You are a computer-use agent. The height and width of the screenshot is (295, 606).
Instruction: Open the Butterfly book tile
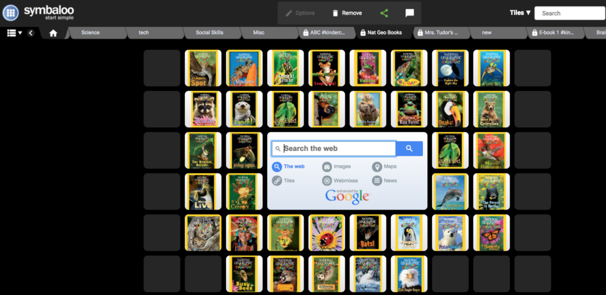coord(491,233)
